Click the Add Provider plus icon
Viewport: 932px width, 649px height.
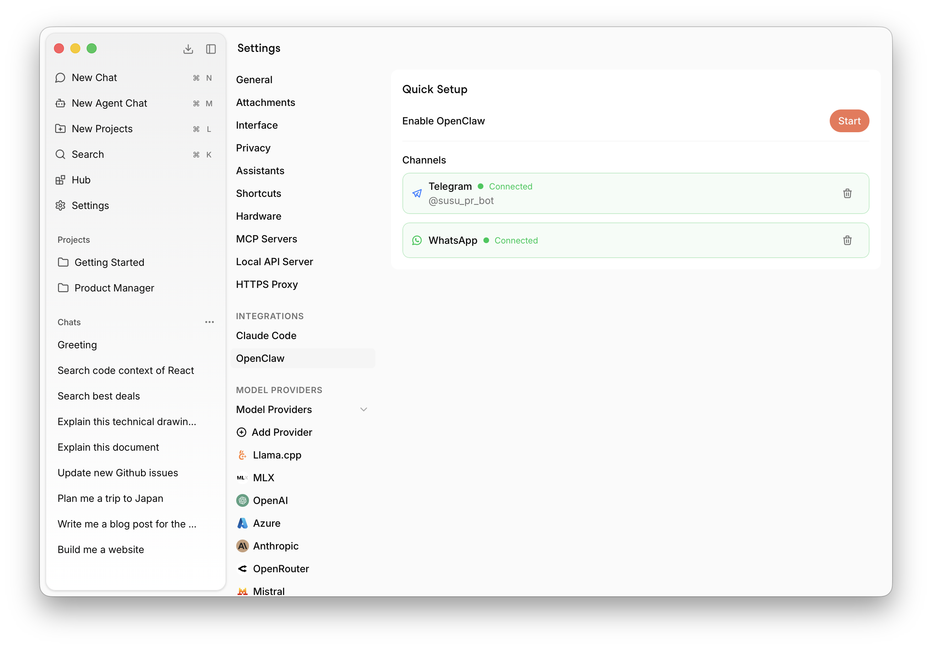(242, 432)
